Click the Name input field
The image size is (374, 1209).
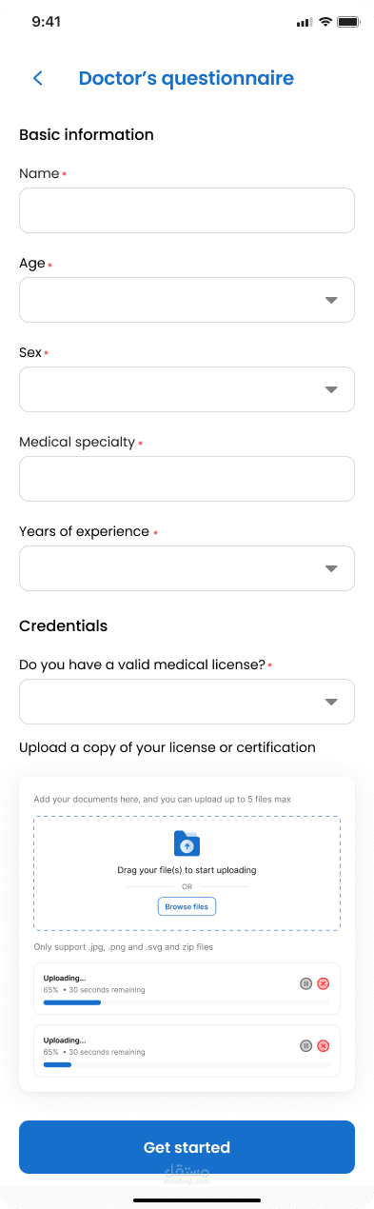coord(187,210)
